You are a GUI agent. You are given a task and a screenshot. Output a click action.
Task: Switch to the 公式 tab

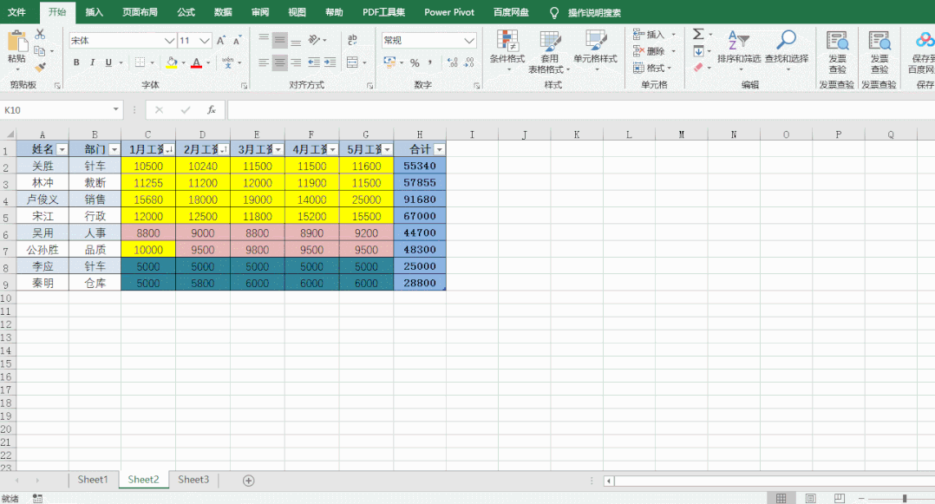coord(186,12)
